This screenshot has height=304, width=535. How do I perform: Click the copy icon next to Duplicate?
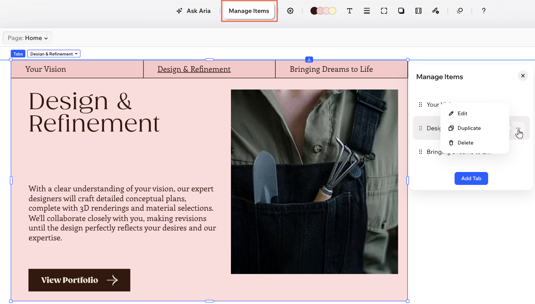click(x=451, y=128)
